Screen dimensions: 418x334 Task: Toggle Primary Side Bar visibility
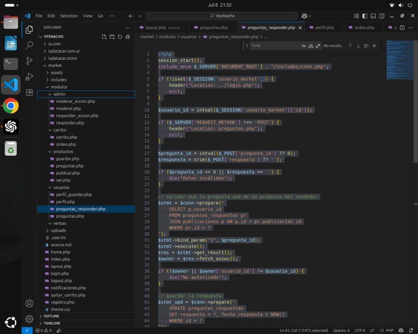click(x=364, y=16)
